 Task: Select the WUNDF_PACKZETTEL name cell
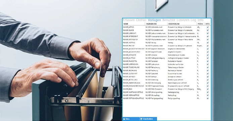130,61
